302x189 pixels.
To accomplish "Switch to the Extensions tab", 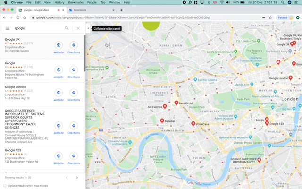I will tap(91, 10).
